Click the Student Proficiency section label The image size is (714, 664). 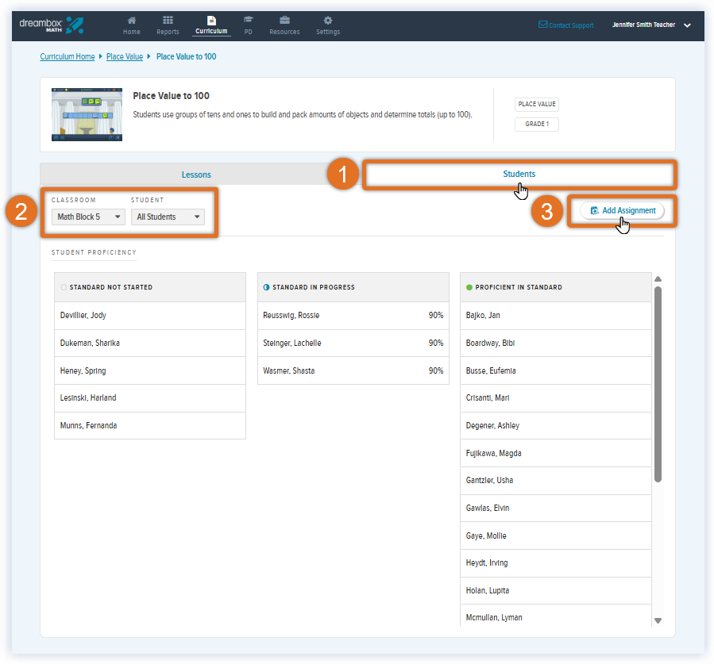(94, 252)
